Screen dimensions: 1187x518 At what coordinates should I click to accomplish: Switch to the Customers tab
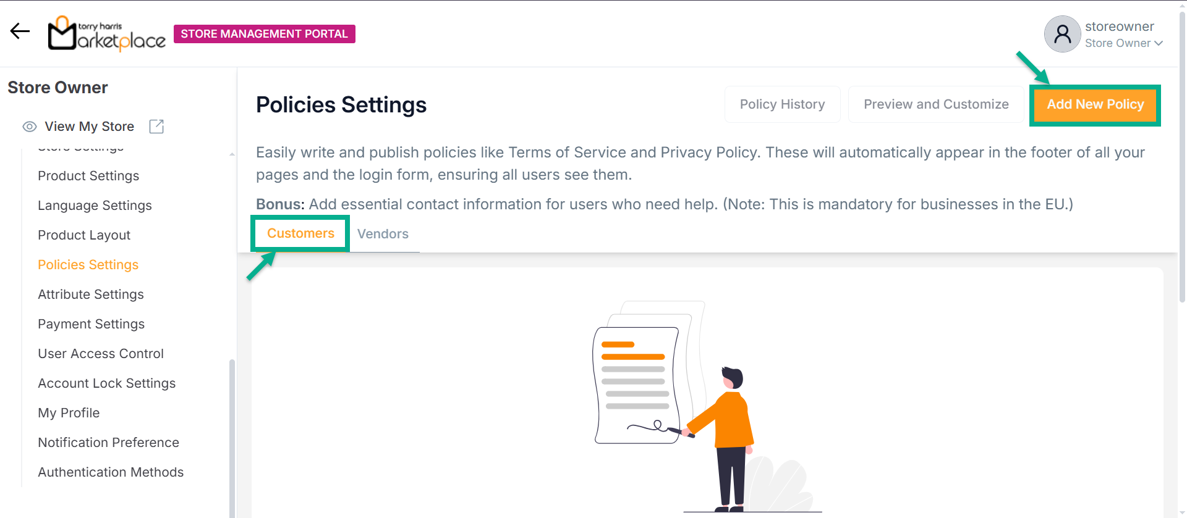click(300, 233)
